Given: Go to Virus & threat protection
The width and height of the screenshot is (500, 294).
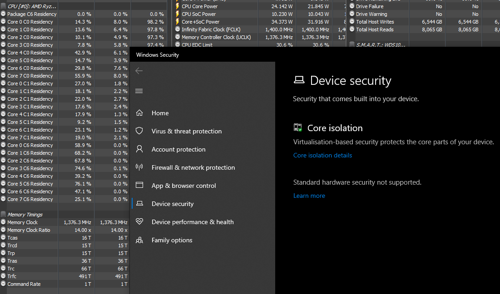Looking at the screenshot, I should [x=187, y=131].
